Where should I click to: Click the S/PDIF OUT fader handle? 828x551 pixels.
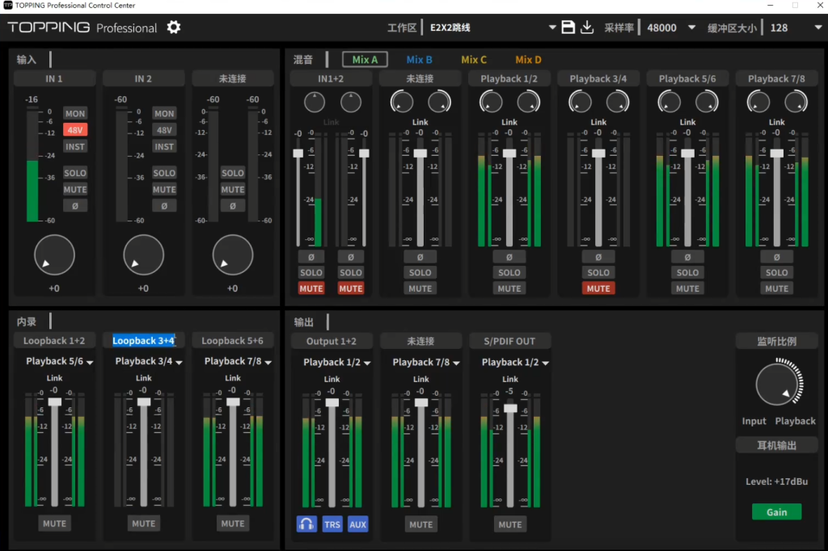[x=509, y=408]
